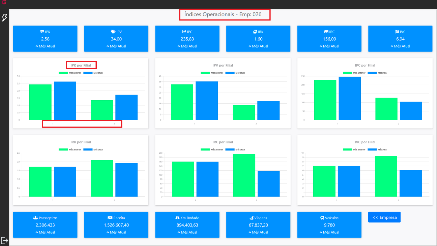This screenshot has height=246, width=437.
Task: Click blue Mês atual swatch in IRC chart
Action: pos(229,149)
